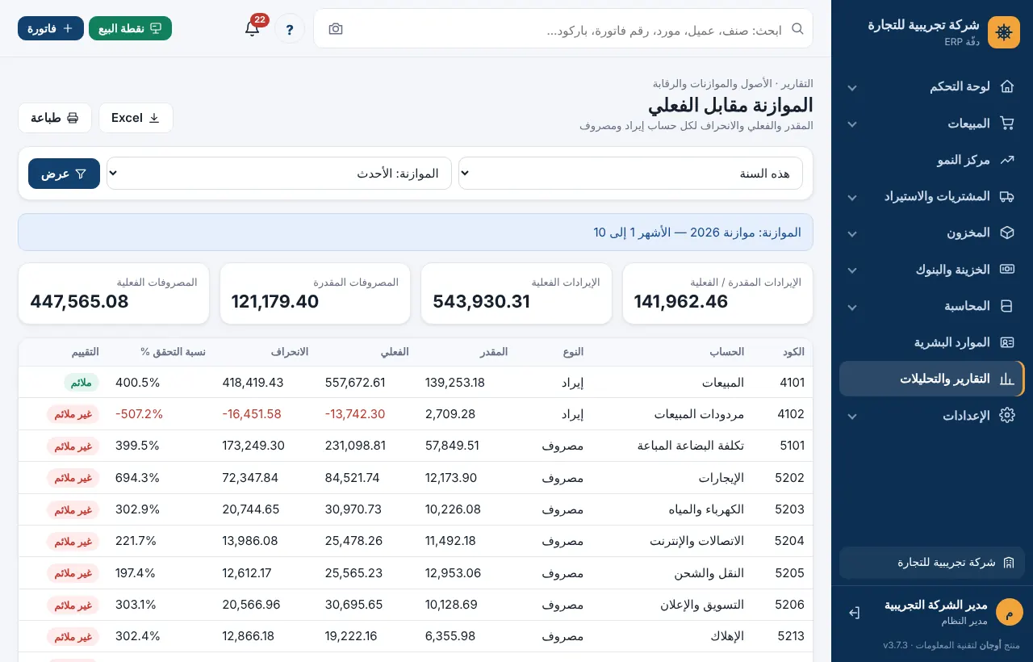This screenshot has height=662, width=1033.
Task: Click the المخزون box icon
Action: click(1006, 233)
